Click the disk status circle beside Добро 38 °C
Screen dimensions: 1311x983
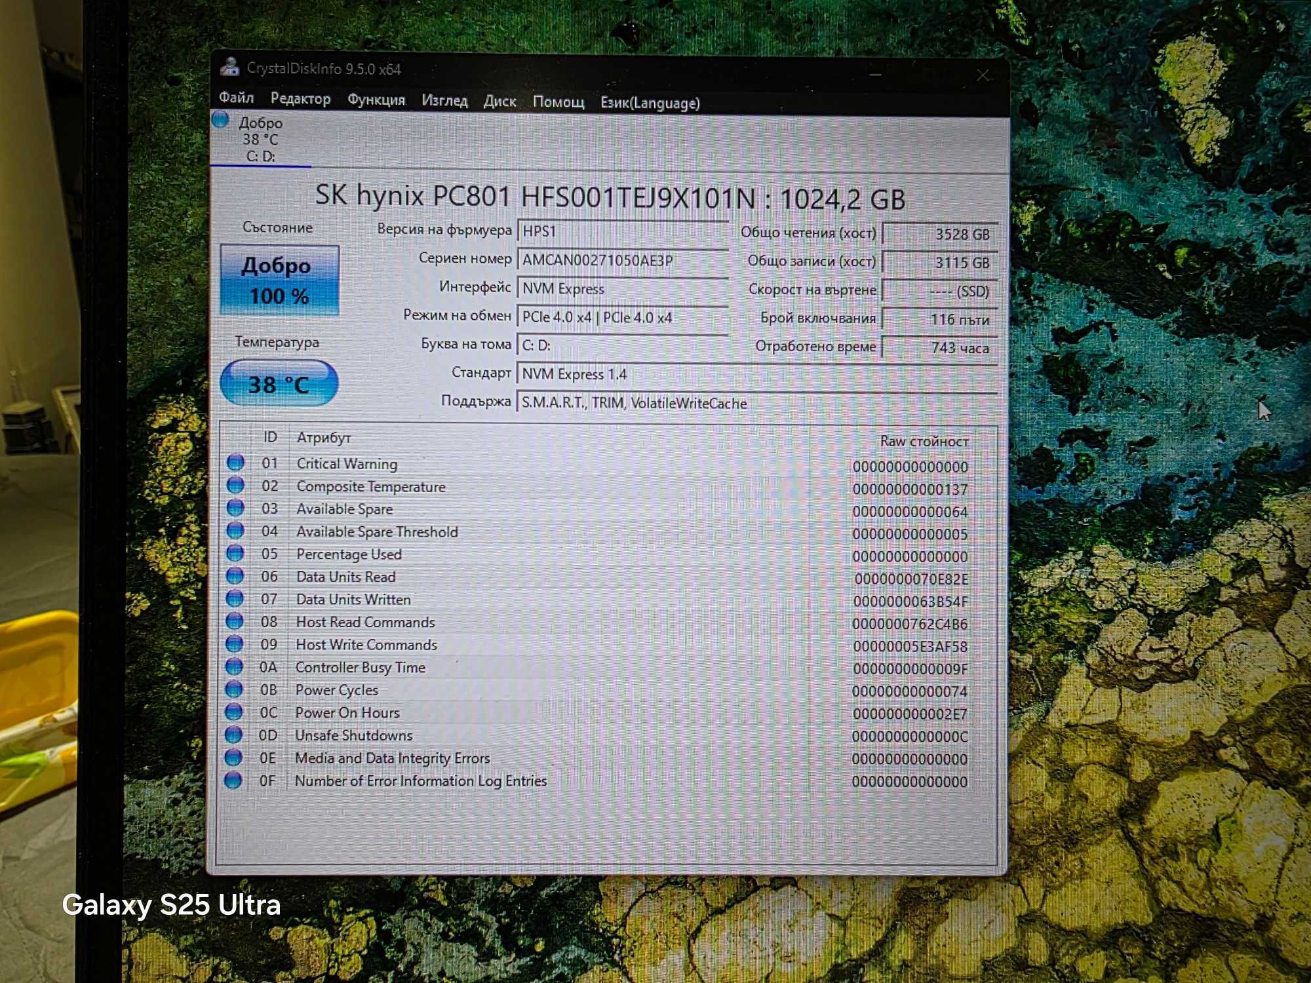[220, 119]
